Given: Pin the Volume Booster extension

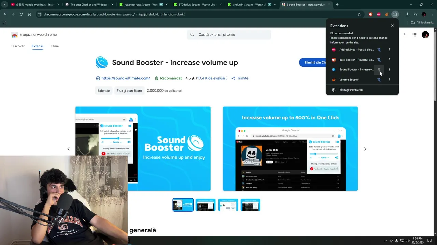Looking at the screenshot, I should 379,80.
